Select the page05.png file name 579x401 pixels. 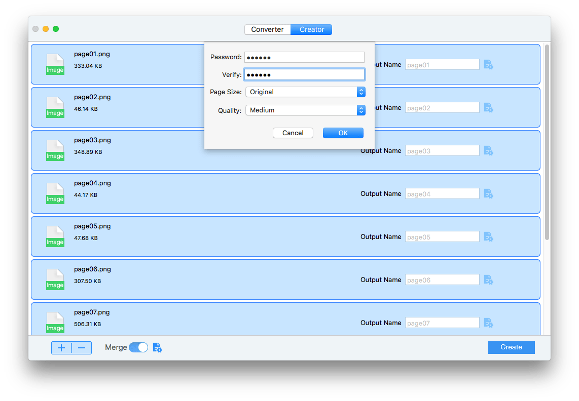click(x=92, y=226)
